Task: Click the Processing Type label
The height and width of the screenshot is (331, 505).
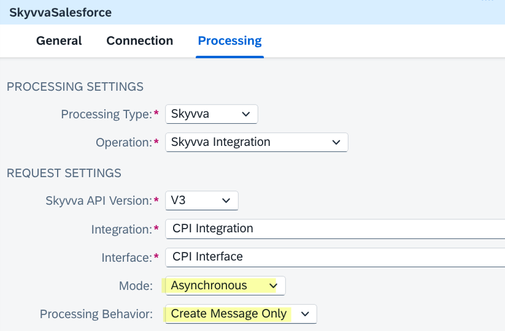Action: (x=107, y=114)
